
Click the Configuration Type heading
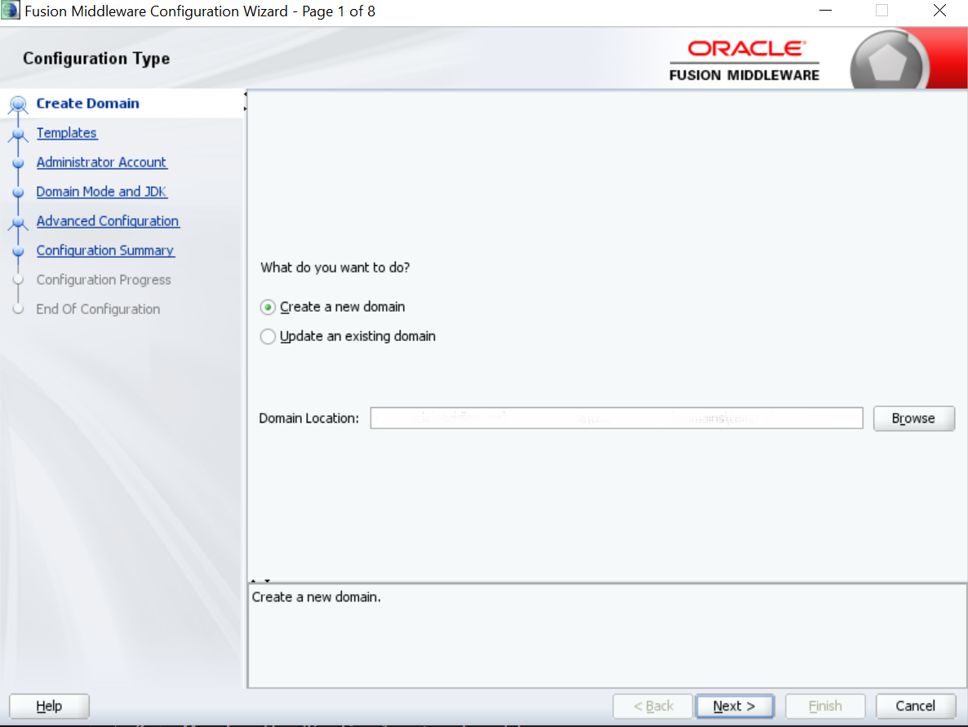tap(96, 59)
